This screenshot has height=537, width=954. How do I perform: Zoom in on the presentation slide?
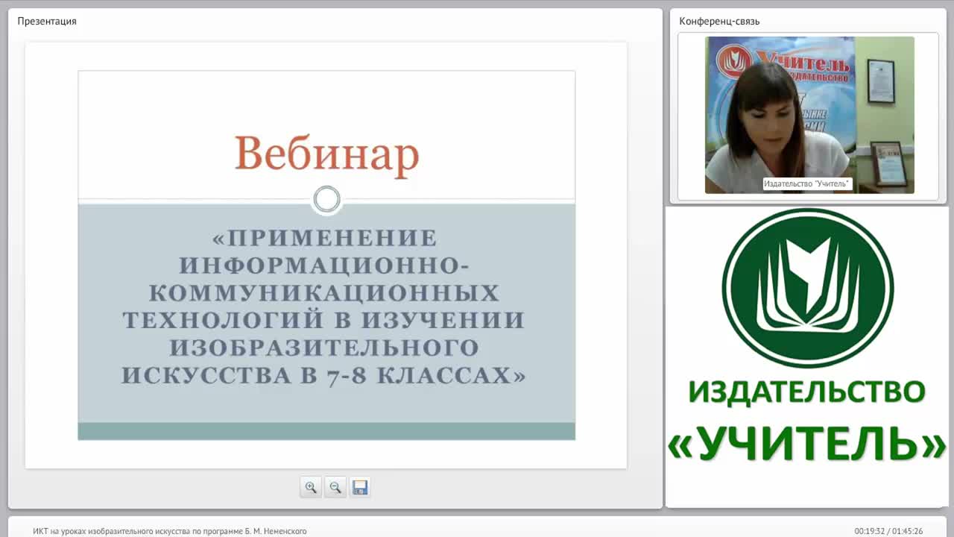click(311, 487)
